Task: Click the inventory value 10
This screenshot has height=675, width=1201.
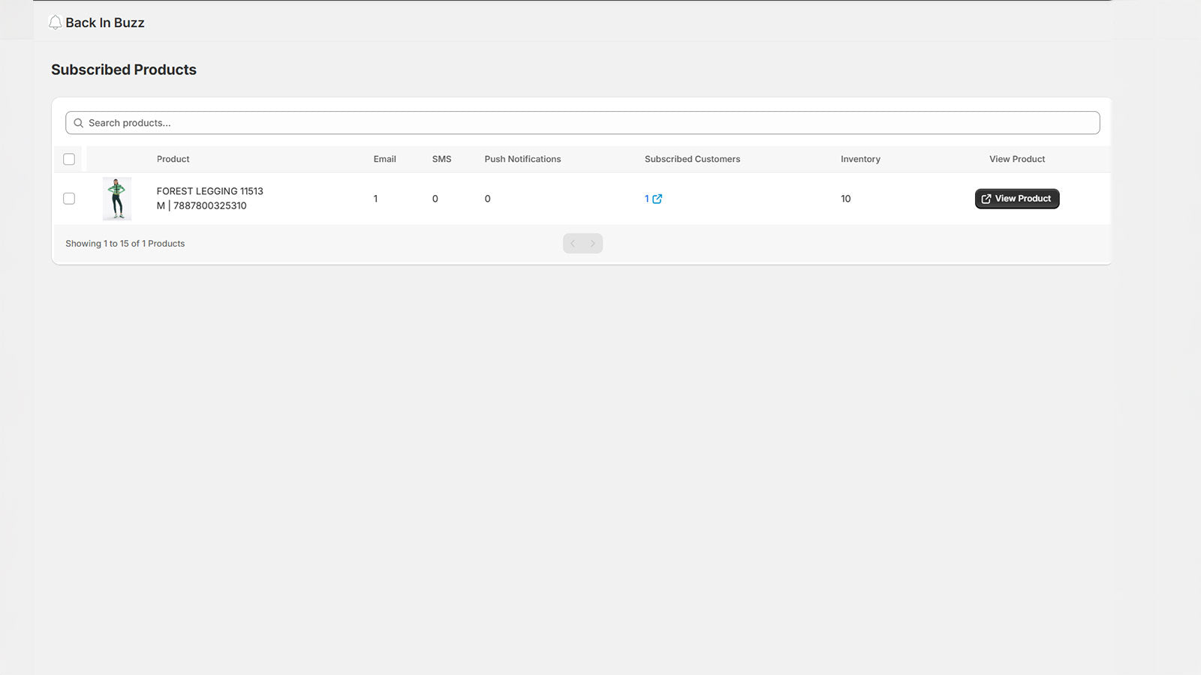Action: pos(846,199)
